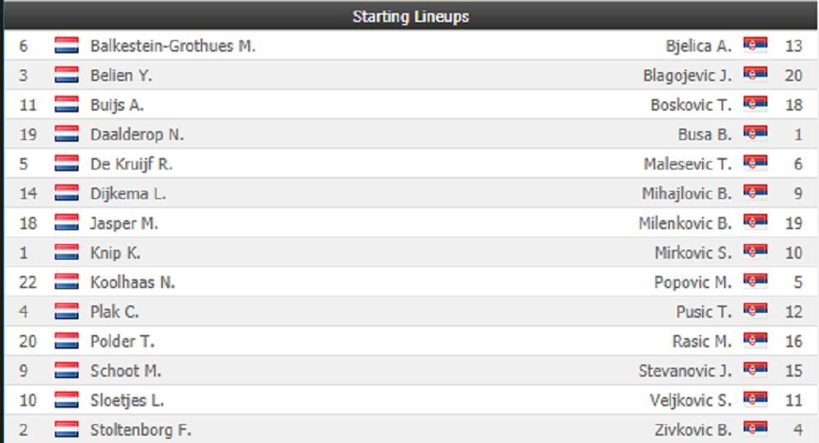This screenshot has width=819, height=443.
Task: Open player Buijs A. profile
Action: (x=117, y=105)
